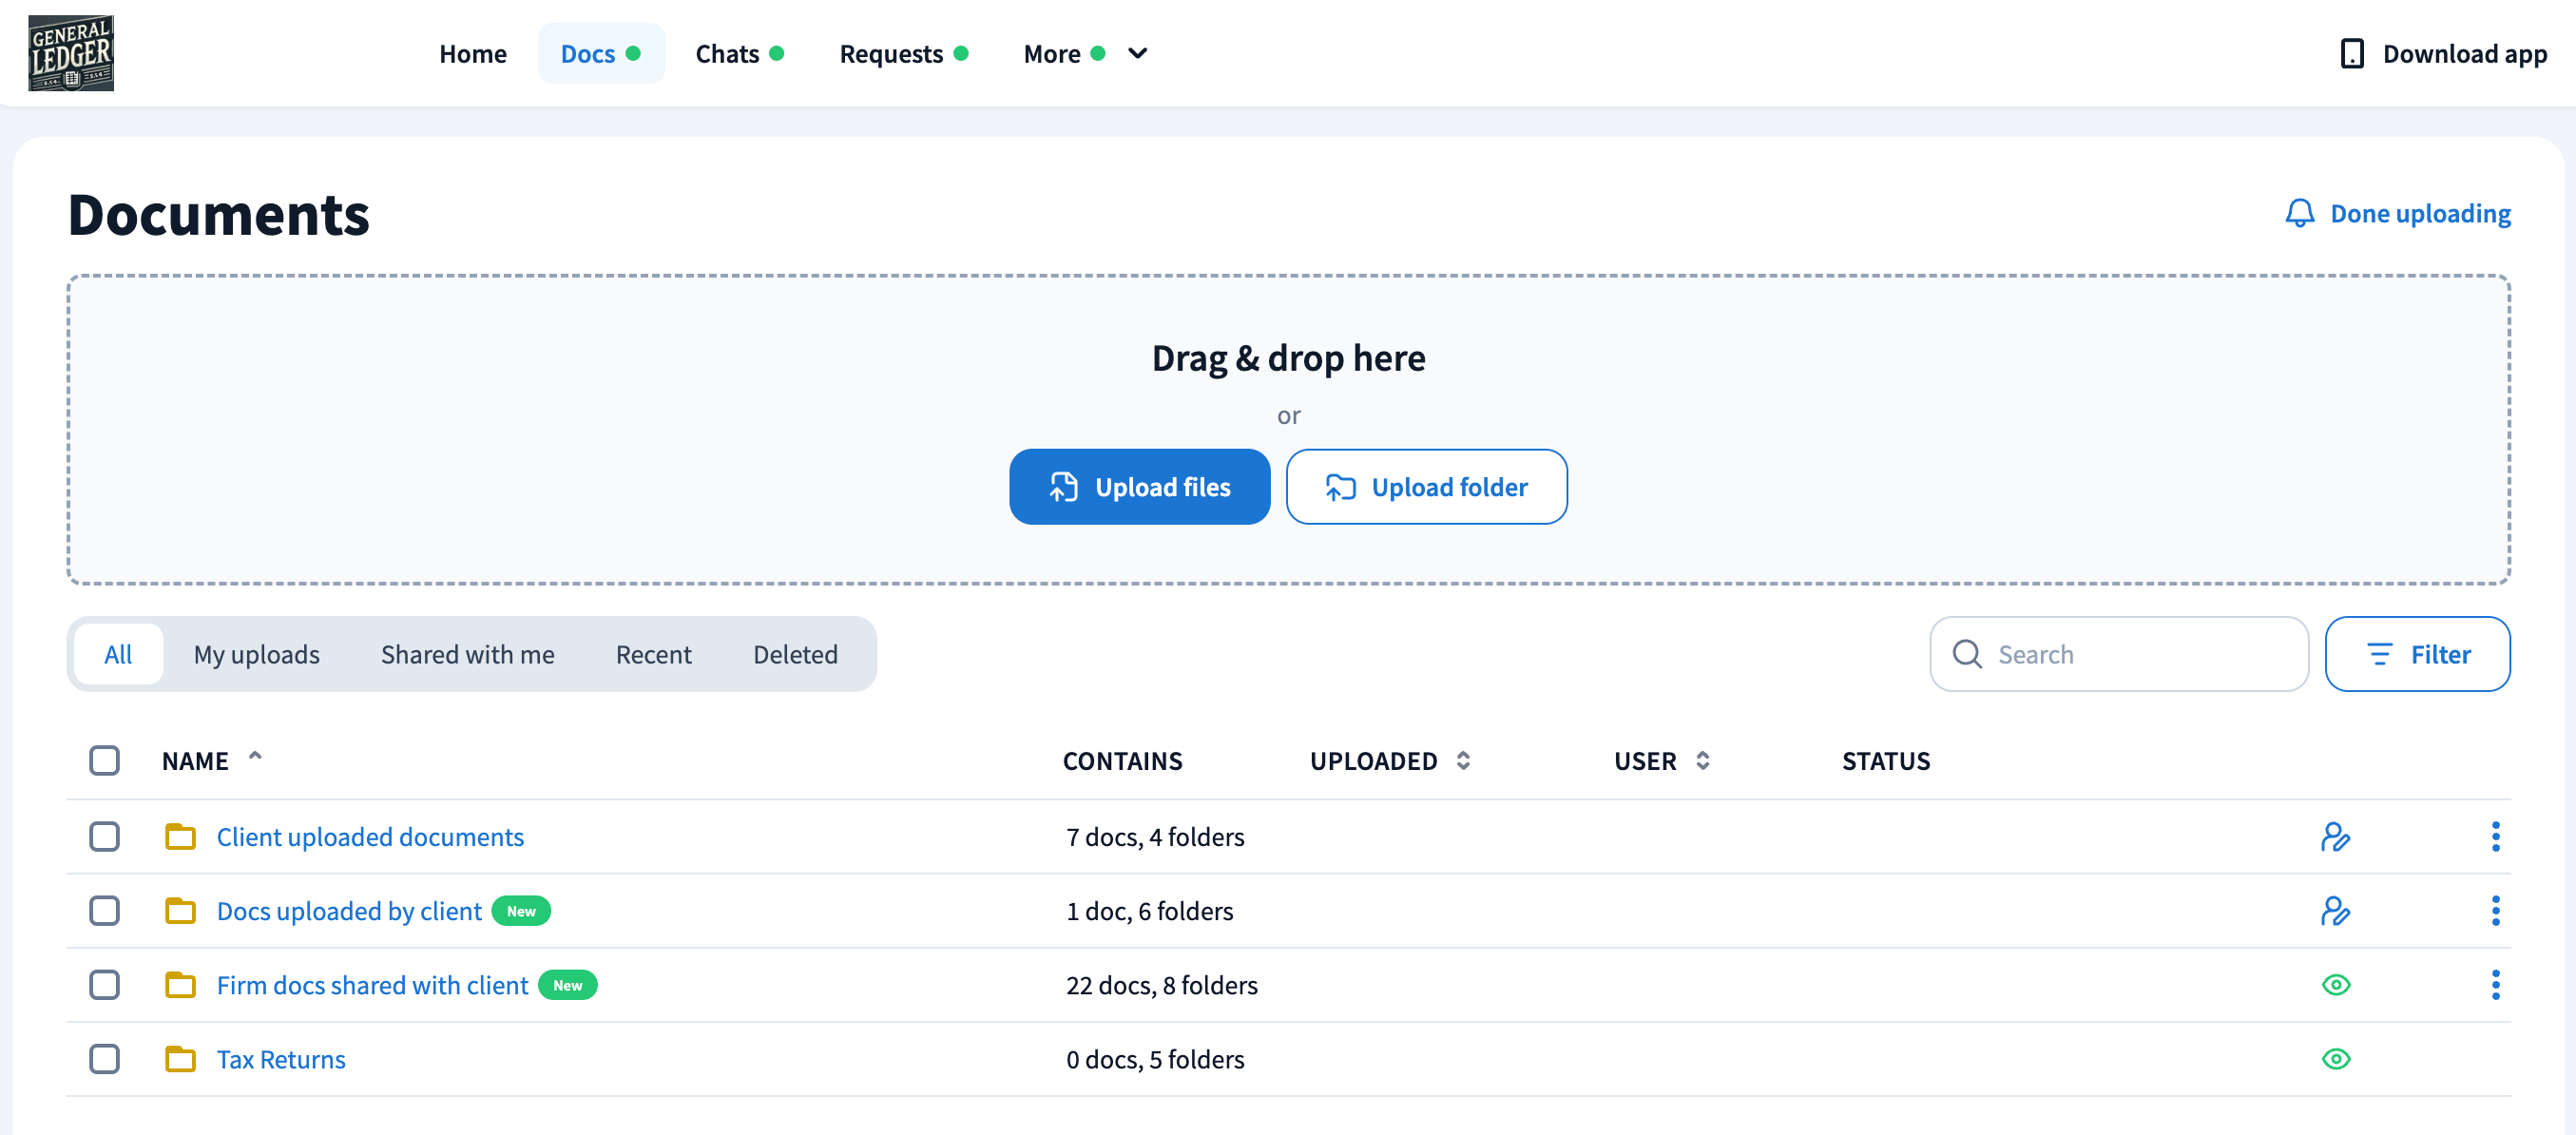This screenshot has height=1135, width=2576.
Task: Click '22 docs, 8 folders' cell
Action: tap(1161, 984)
